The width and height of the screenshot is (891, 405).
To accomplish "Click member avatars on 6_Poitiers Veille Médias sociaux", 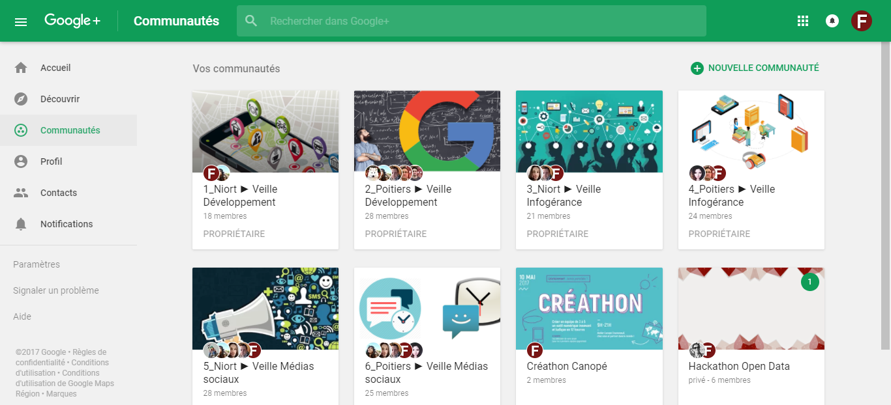I will tap(395, 350).
